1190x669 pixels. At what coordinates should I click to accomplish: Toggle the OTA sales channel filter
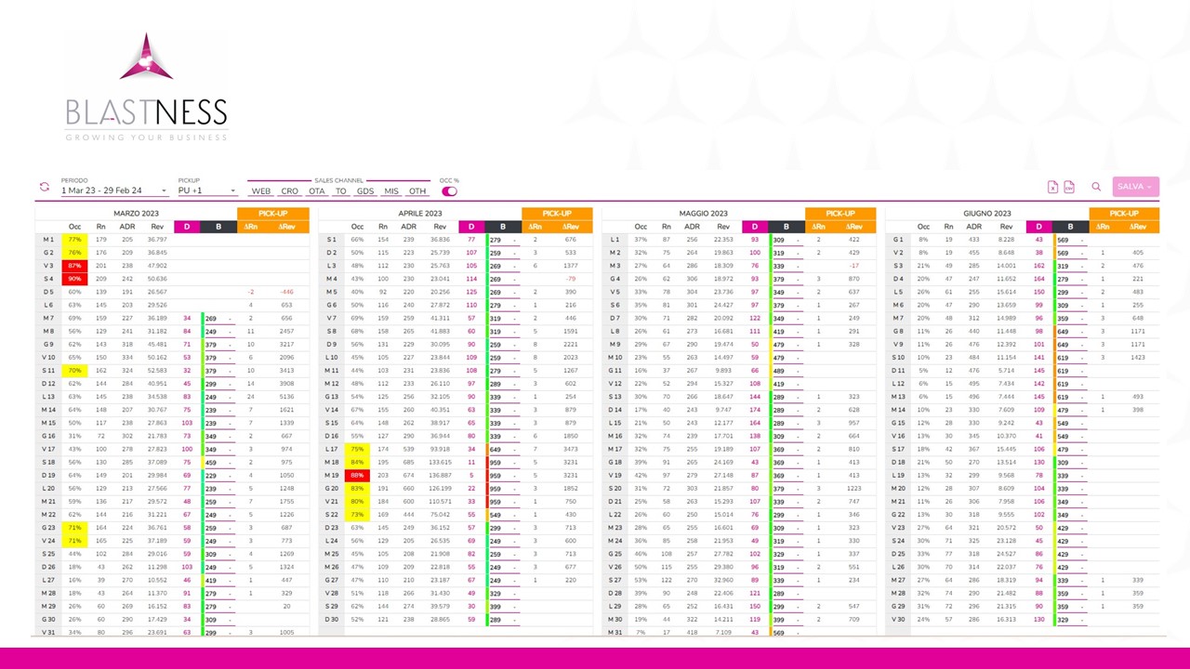(317, 191)
